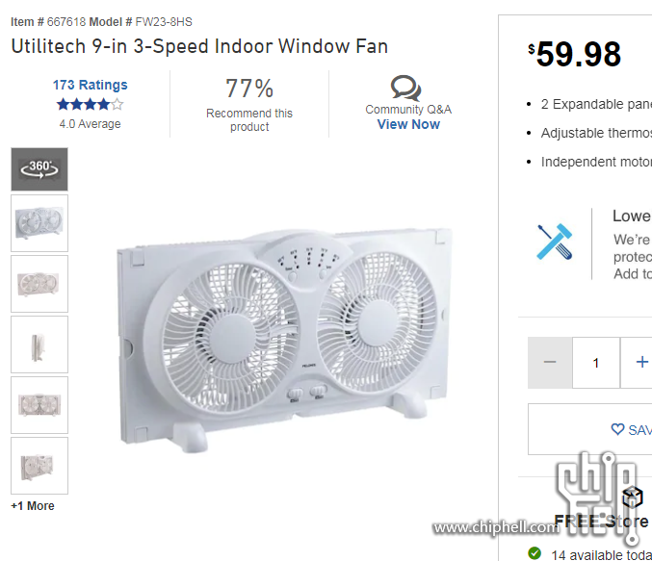Screen dimensions: 652x561
Task: Click View Now under Community Q&A
Action: coord(408,124)
